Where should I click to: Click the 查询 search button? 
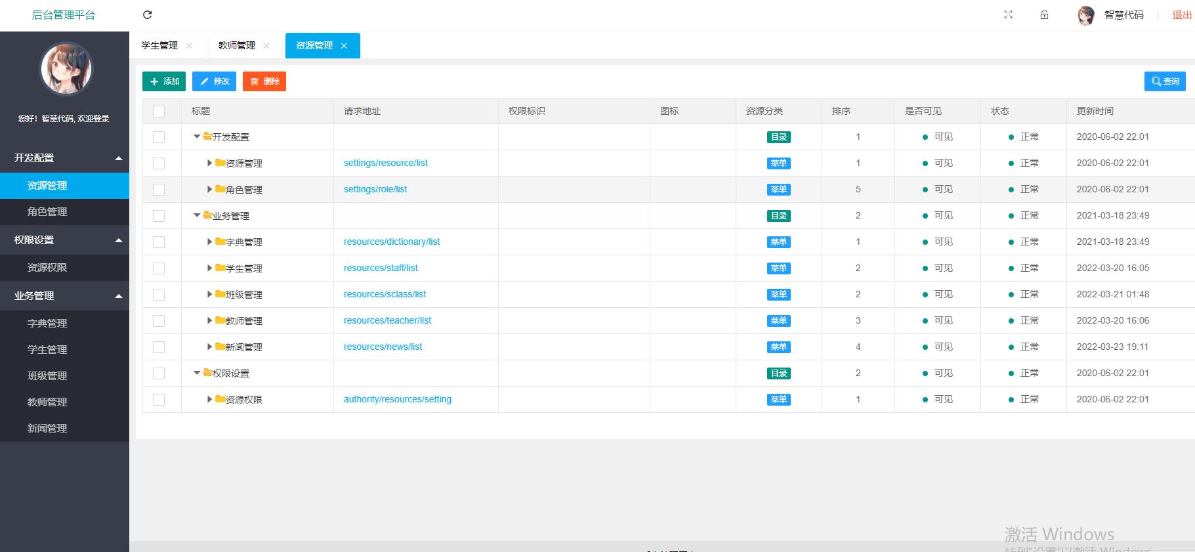coord(1165,81)
